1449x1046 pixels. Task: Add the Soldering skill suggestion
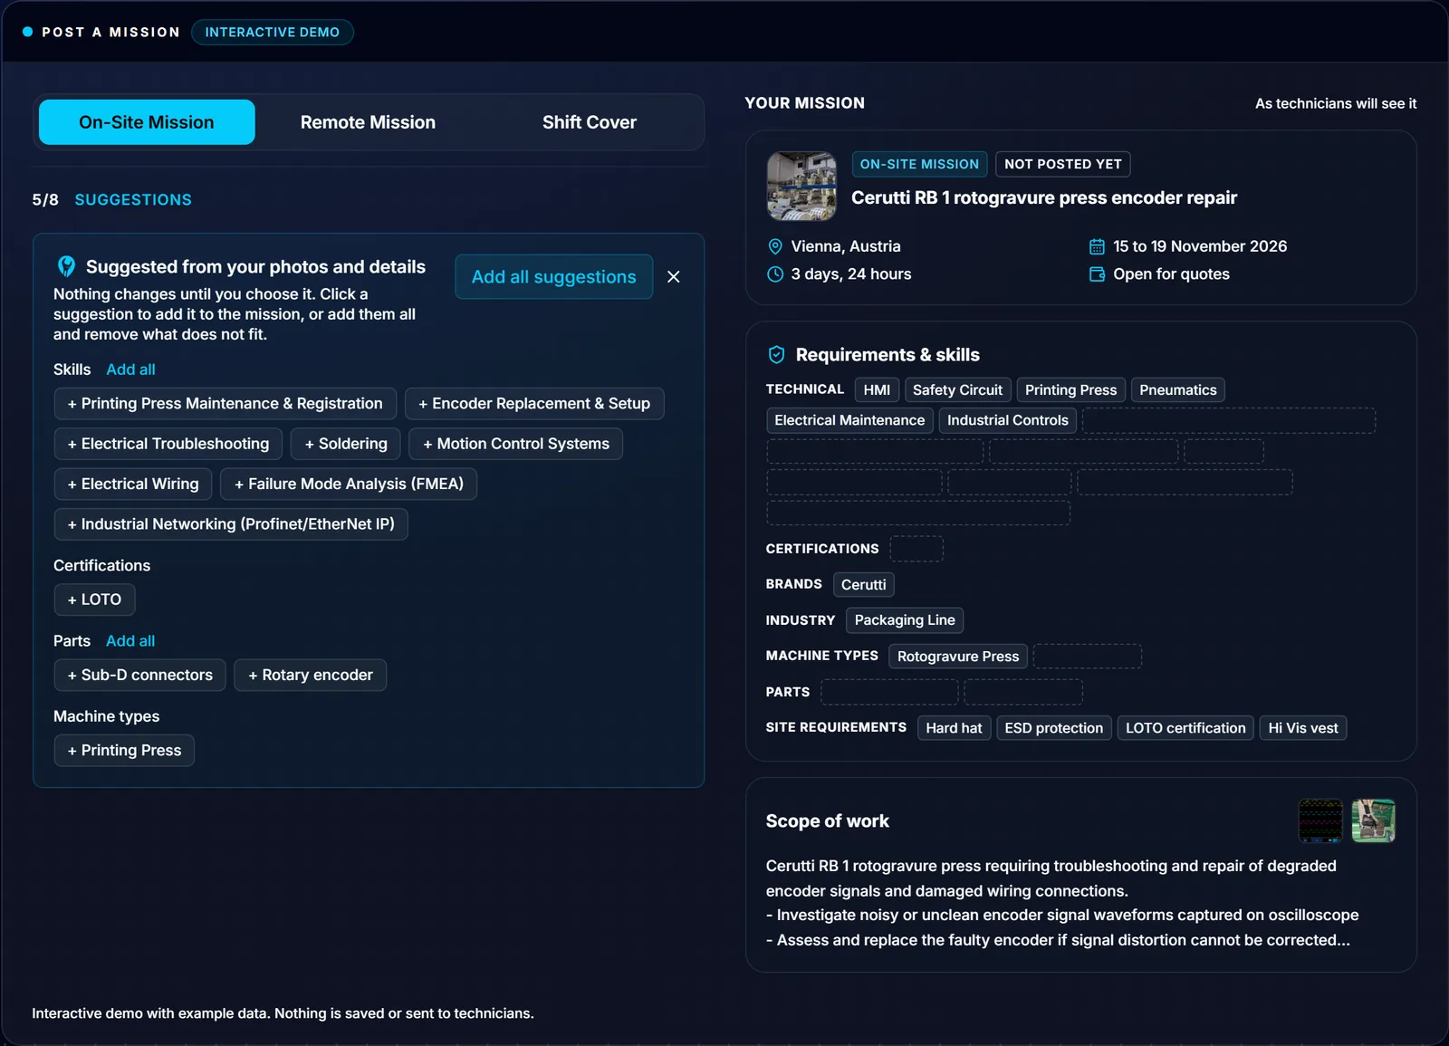346,444
